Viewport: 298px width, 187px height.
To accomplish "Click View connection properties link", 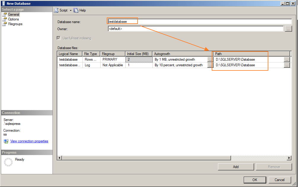I will 29,141.
